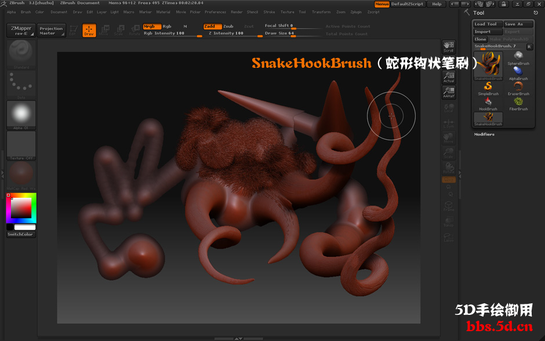Click the Rotate icon in right shelf
The height and width of the screenshot is (341, 545).
(x=449, y=169)
